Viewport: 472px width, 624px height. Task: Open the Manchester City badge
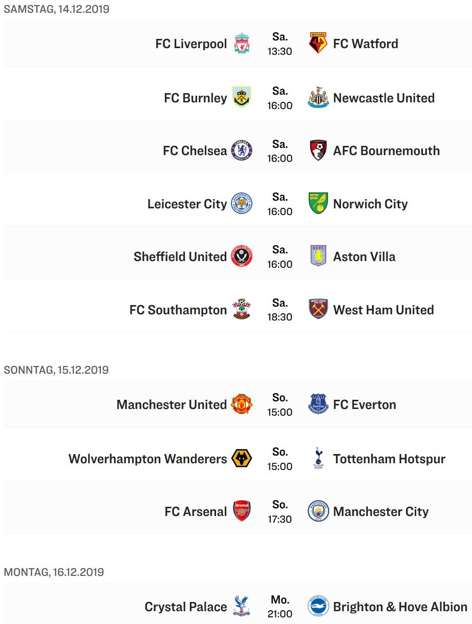click(318, 511)
